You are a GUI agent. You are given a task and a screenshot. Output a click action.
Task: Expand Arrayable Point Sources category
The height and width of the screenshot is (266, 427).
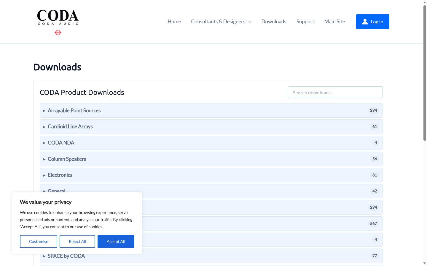click(211, 111)
